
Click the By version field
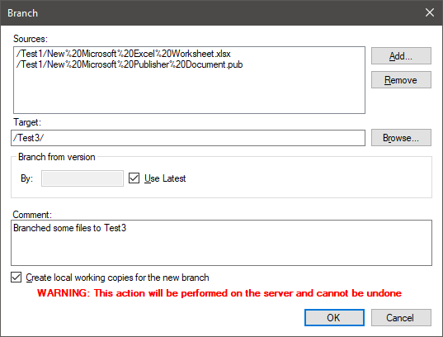coord(82,178)
